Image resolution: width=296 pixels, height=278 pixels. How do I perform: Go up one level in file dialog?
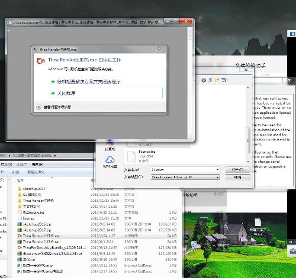pyautogui.click(x=210, y=80)
